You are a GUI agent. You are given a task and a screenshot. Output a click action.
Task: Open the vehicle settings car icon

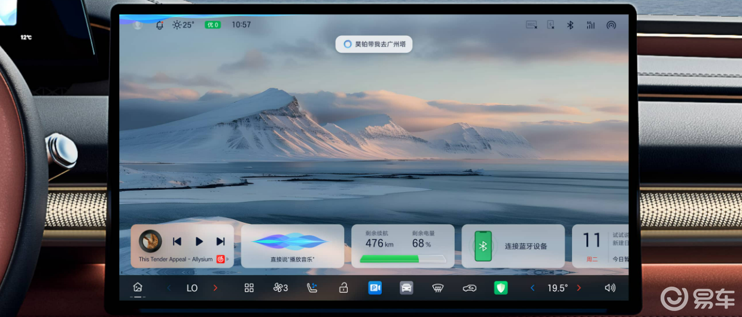[x=406, y=288]
